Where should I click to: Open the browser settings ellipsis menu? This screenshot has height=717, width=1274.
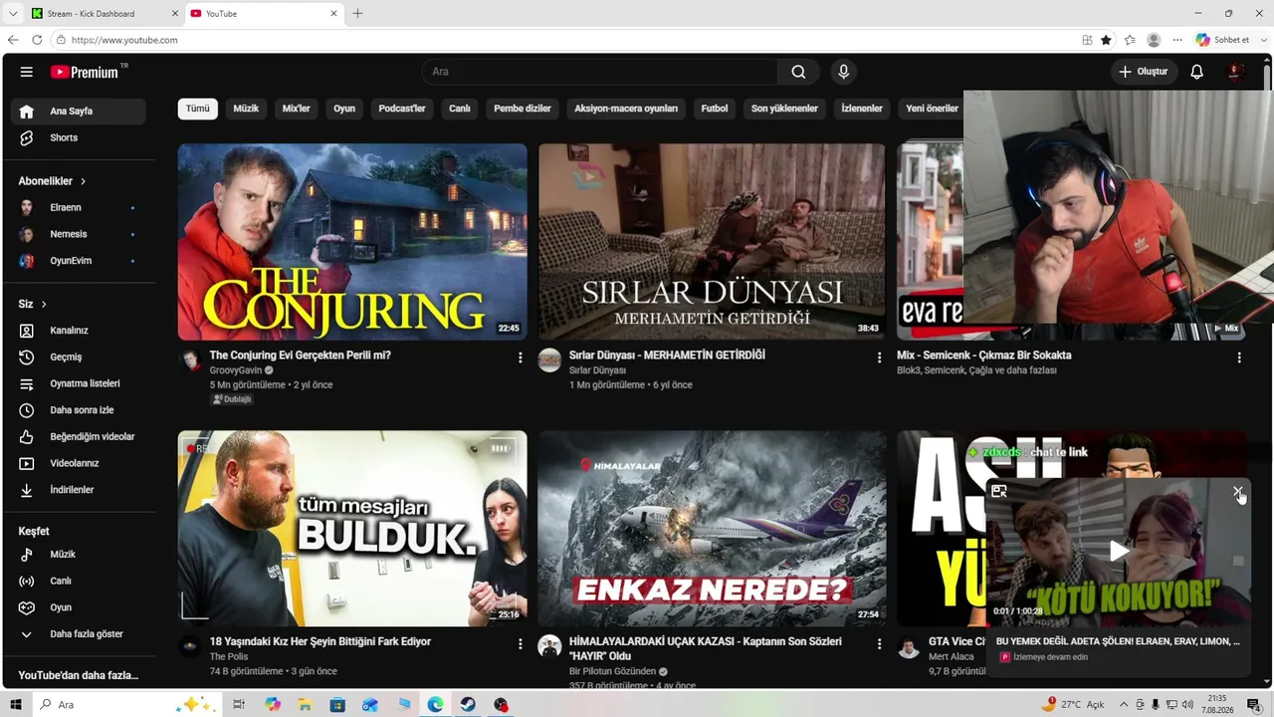point(1177,40)
